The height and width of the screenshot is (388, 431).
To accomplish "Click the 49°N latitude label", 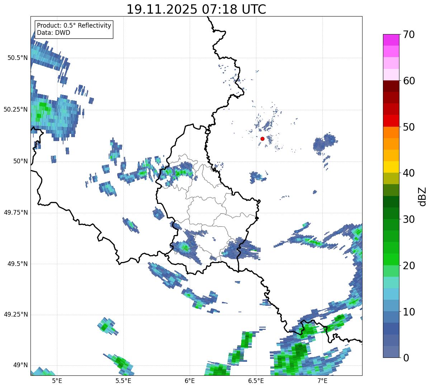I will pos(21,365).
